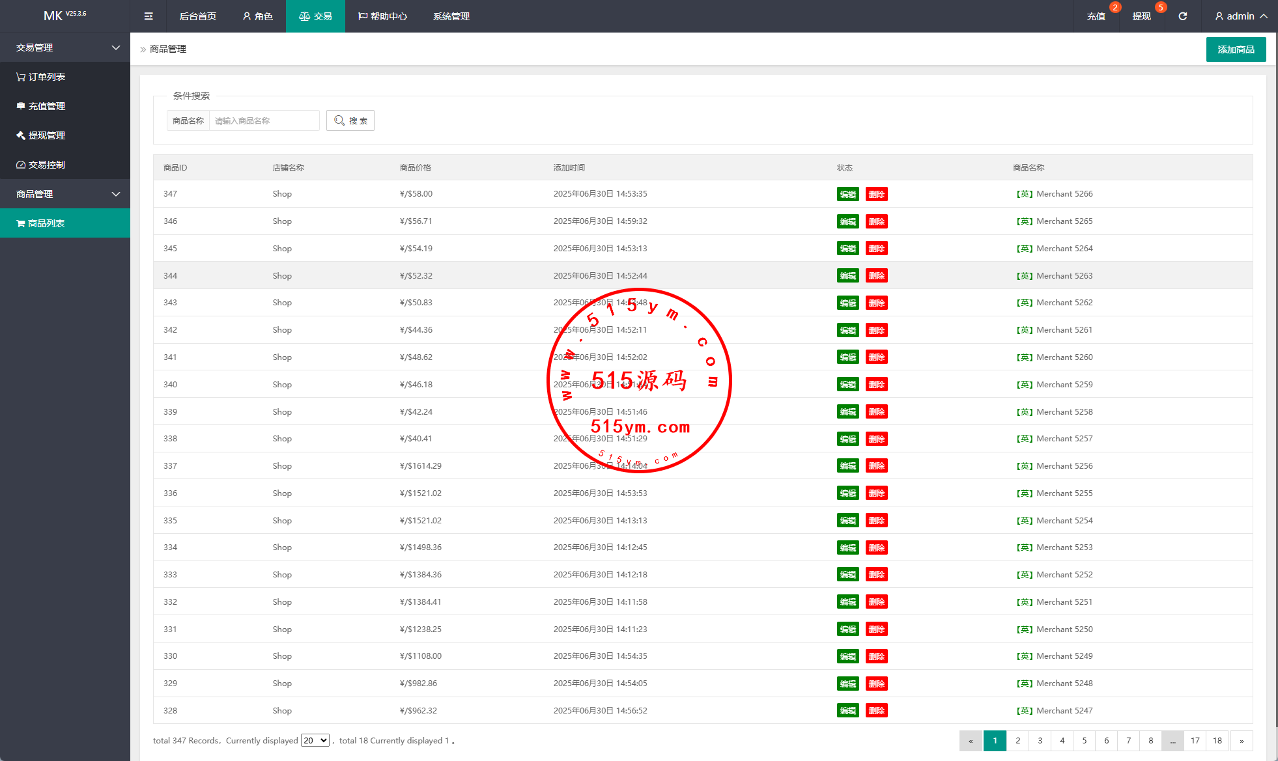This screenshot has width=1278, height=761.
Task: Open the 系统管理 top menu
Action: coord(451,16)
